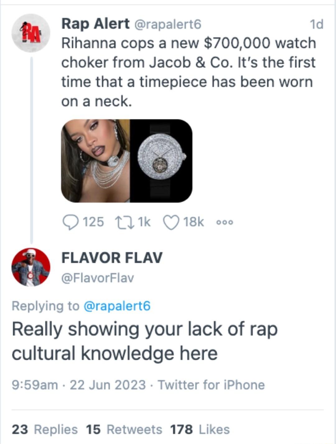This screenshot has height=444, width=336.
Task: Select the retweet icon showing 1k
Action: coord(124,222)
